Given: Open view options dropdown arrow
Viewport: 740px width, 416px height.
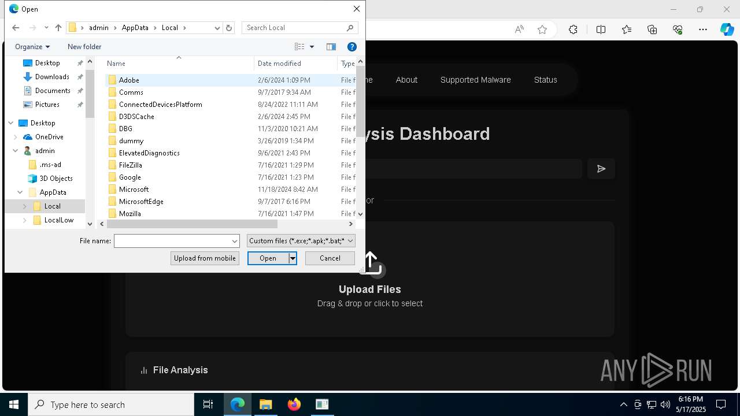Looking at the screenshot, I should pyautogui.click(x=312, y=47).
